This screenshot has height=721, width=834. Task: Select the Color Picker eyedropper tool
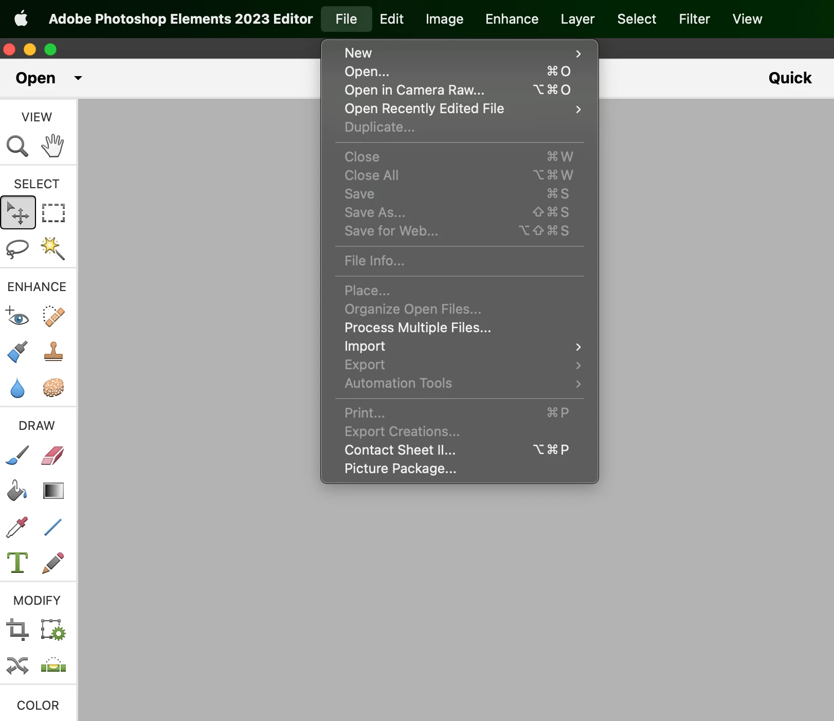[17, 527]
